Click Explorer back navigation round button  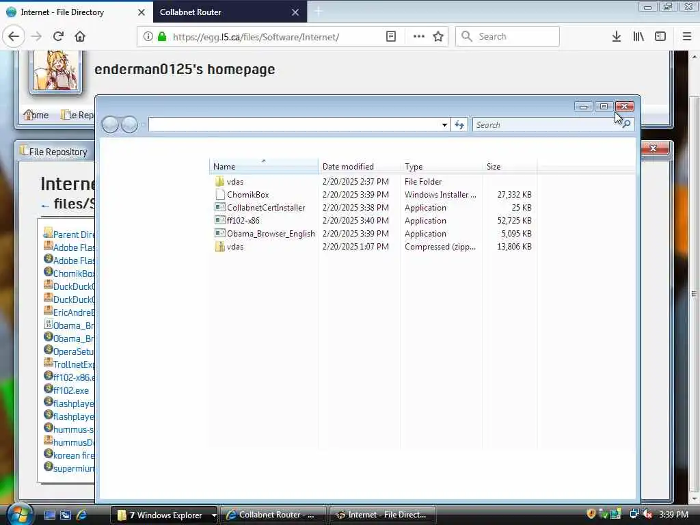[x=110, y=124]
